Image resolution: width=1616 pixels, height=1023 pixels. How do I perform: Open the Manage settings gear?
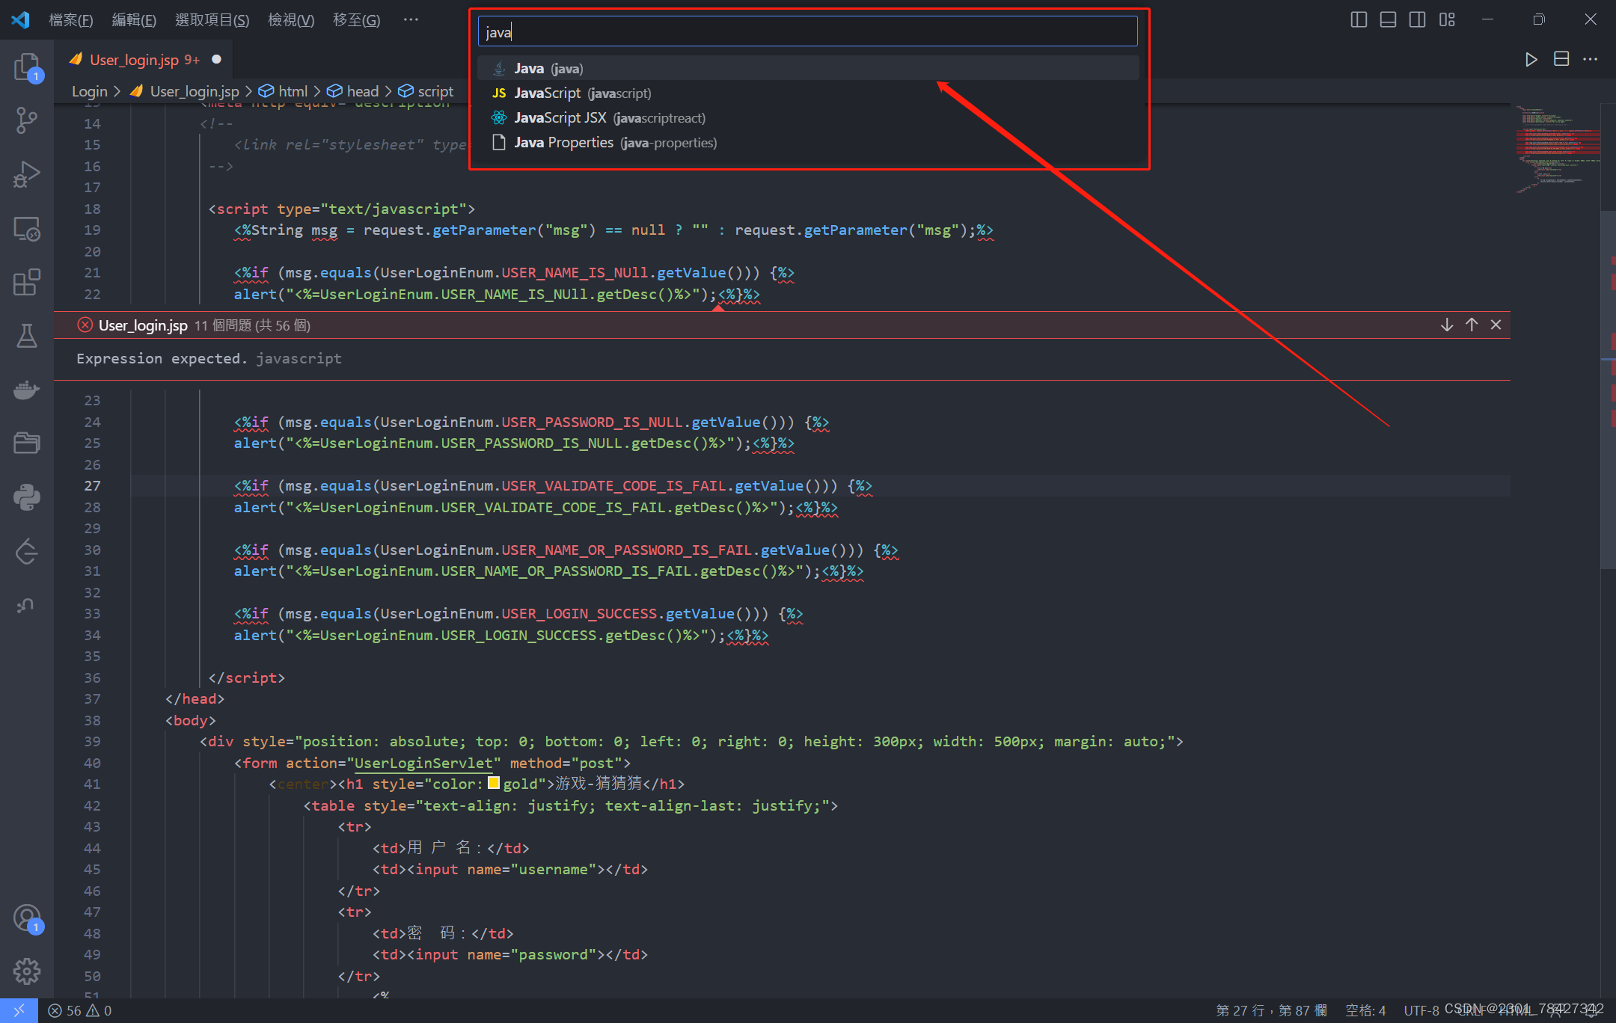pyautogui.click(x=27, y=971)
